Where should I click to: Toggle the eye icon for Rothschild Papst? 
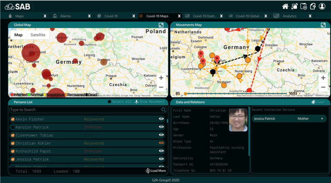click(x=161, y=151)
